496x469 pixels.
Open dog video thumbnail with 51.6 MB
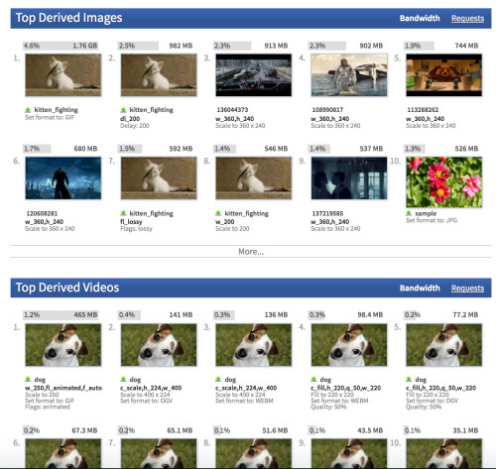[254, 453]
